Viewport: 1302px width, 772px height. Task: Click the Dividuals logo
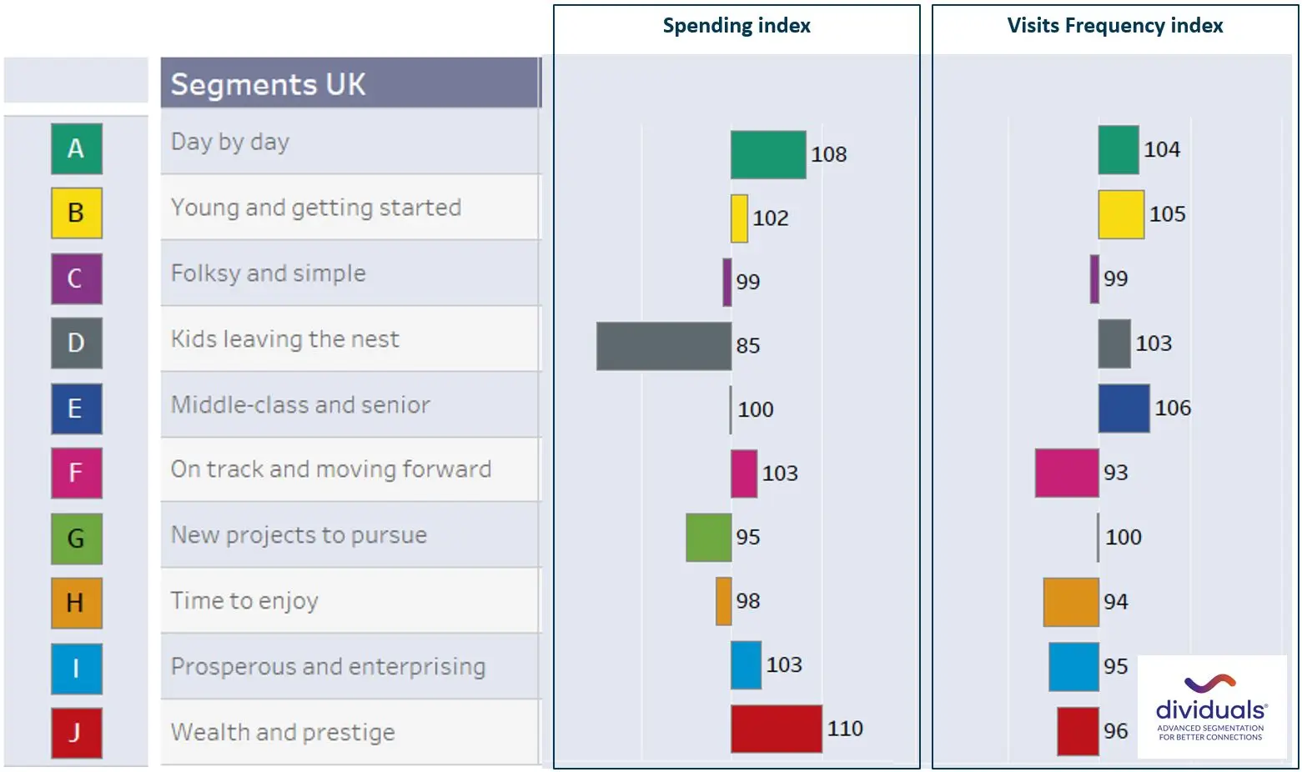pyautogui.click(x=1211, y=707)
